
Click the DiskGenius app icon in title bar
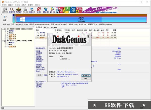(x=3, y=2)
